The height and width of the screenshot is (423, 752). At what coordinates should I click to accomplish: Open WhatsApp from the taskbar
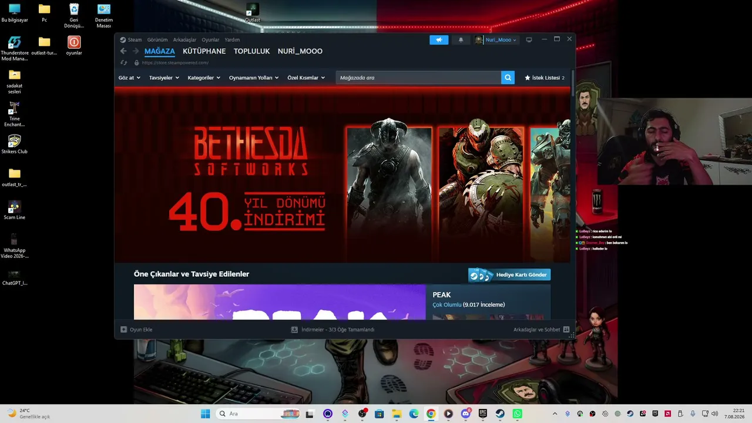(517, 414)
